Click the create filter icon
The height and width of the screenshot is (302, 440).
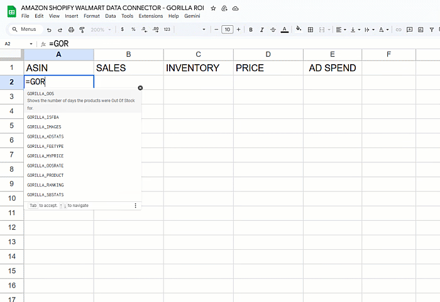432,30
